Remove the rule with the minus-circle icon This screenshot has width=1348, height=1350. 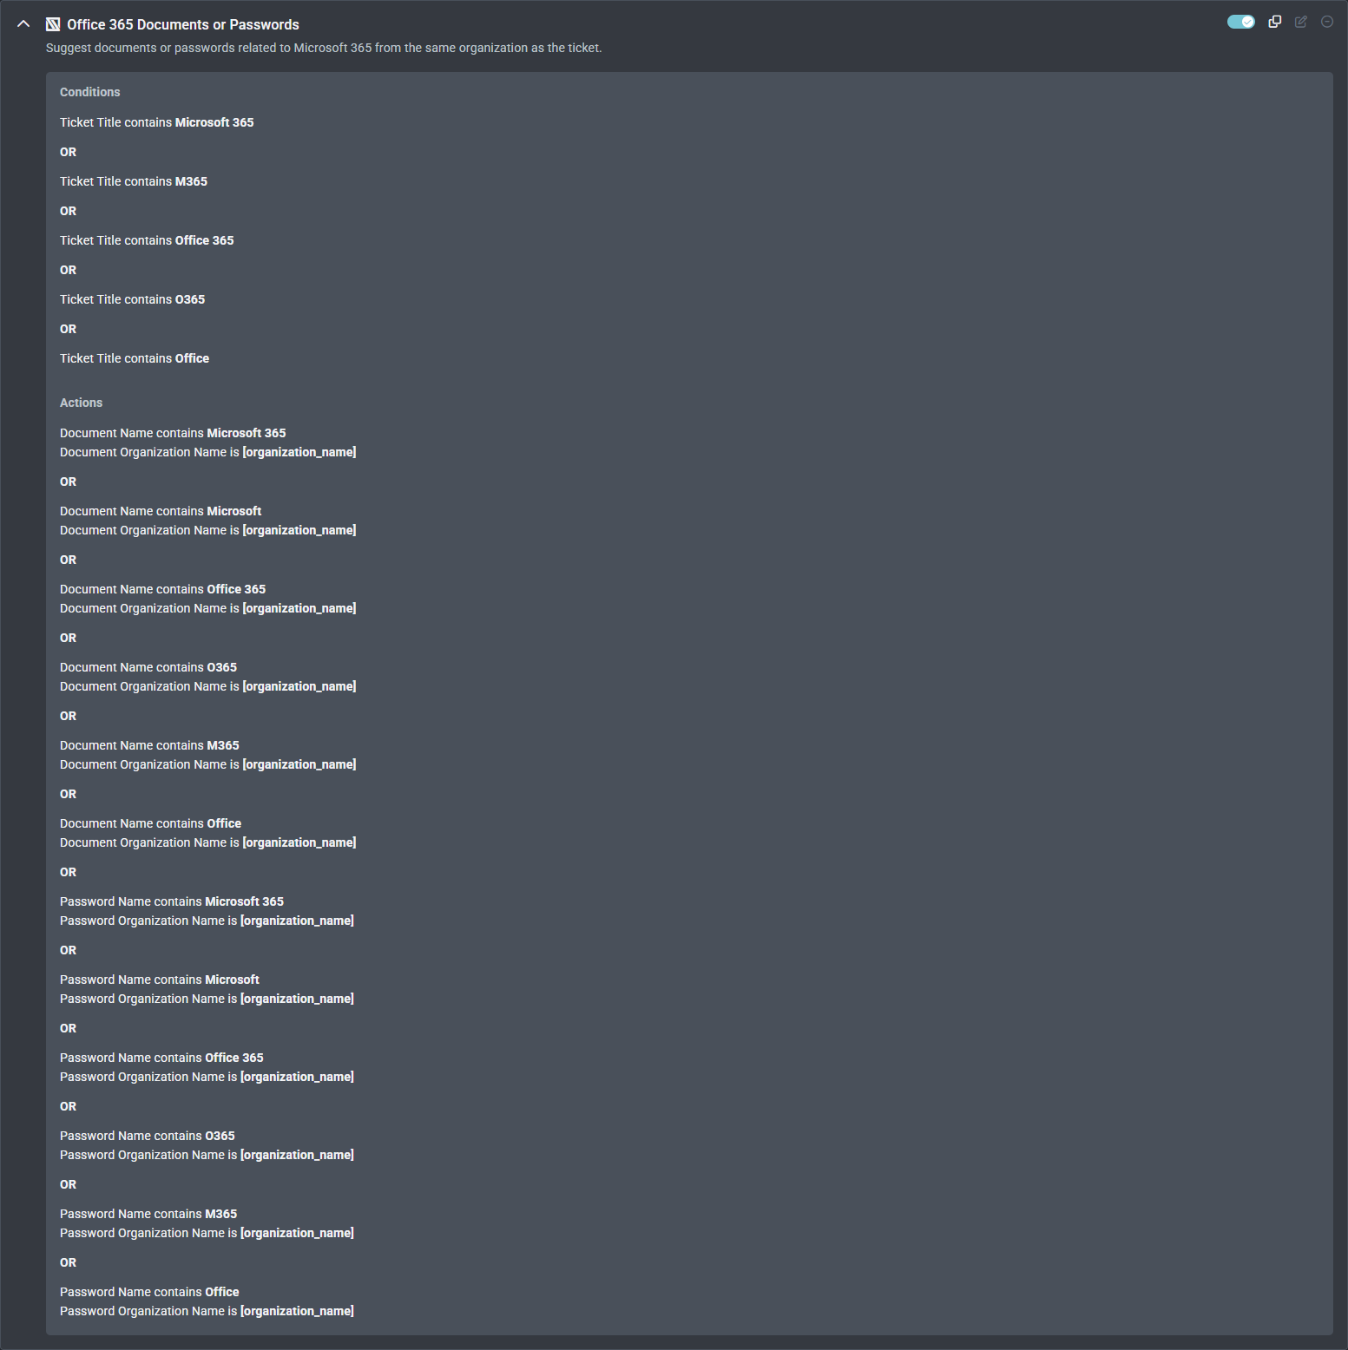[1326, 22]
